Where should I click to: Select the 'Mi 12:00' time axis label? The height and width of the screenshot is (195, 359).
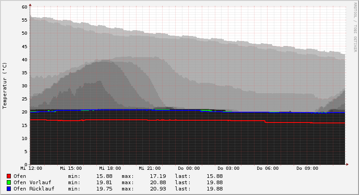[x=31, y=168]
